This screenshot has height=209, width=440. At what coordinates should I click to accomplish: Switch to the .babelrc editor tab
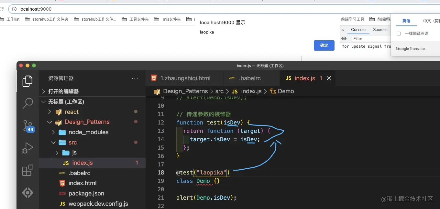(x=251, y=78)
